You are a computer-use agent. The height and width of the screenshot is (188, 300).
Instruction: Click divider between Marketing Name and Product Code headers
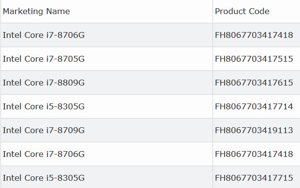[x=212, y=12]
